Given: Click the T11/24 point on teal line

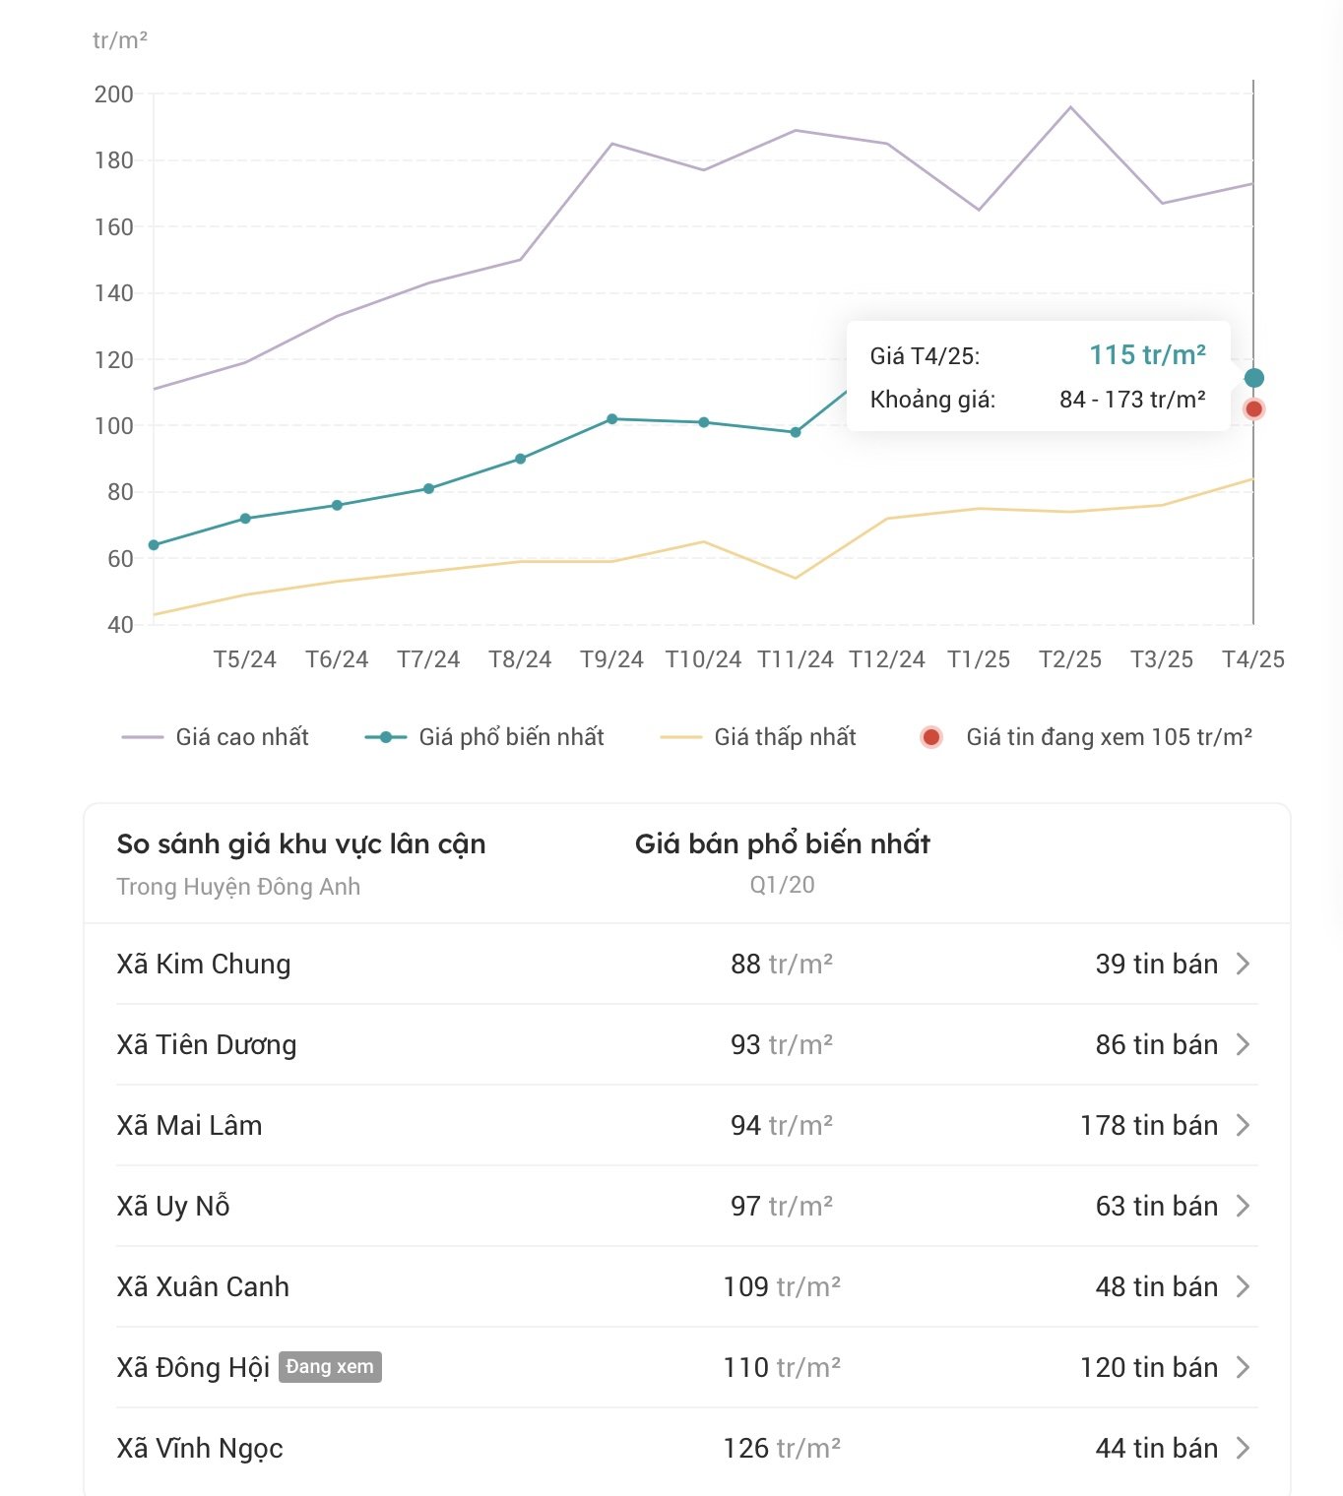Looking at the screenshot, I should tap(796, 432).
